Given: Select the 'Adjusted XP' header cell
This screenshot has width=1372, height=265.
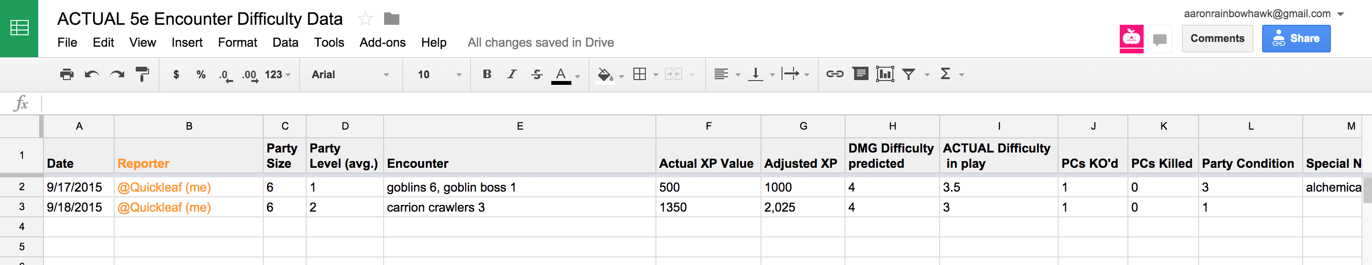Looking at the screenshot, I should pyautogui.click(x=803, y=156).
